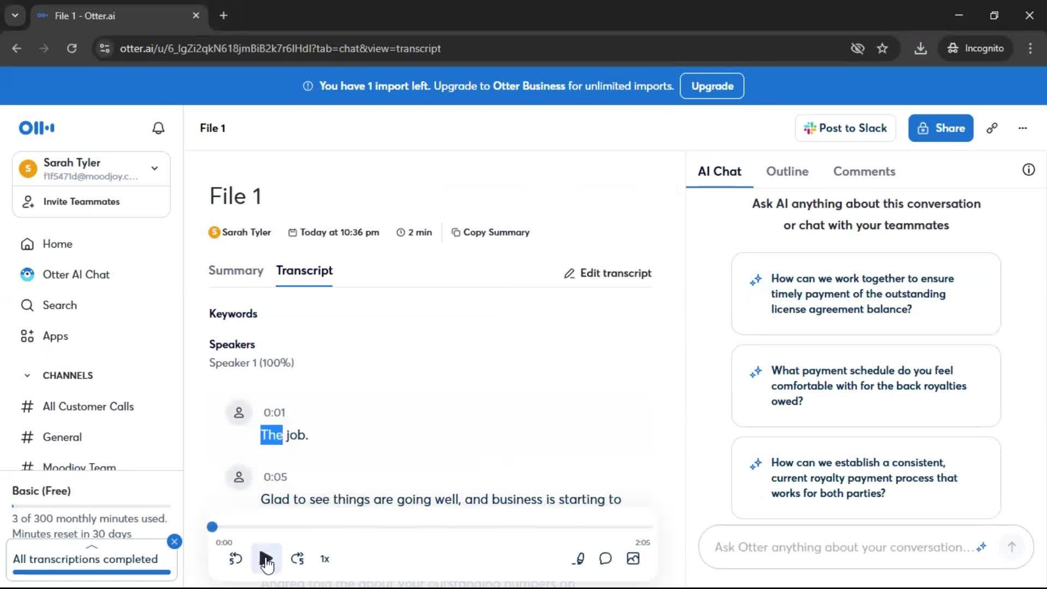The width and height of the screenshot is (1047, 589).
Task: Click Sarah Tyler author name under title
Action: pos(246,232)
